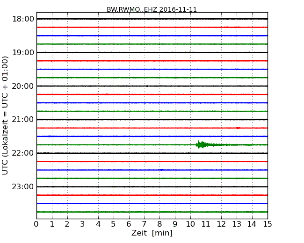Click the x-axis tick label 12

221,224
